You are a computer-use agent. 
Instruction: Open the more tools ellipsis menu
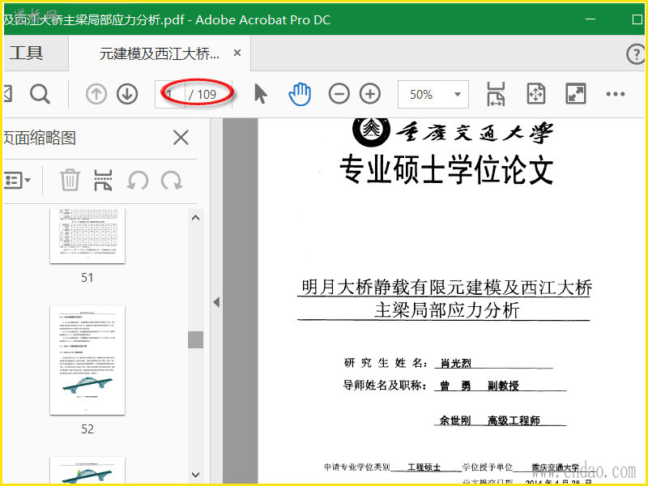[x=616, y=94]
